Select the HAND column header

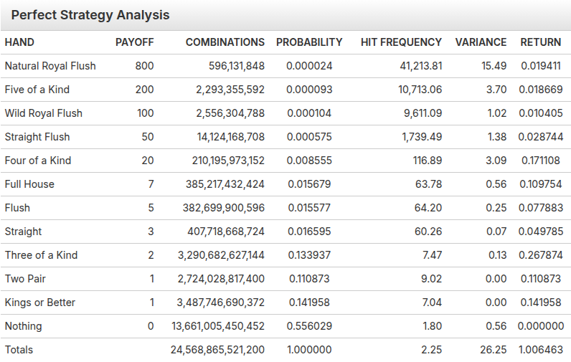[19, 42]
